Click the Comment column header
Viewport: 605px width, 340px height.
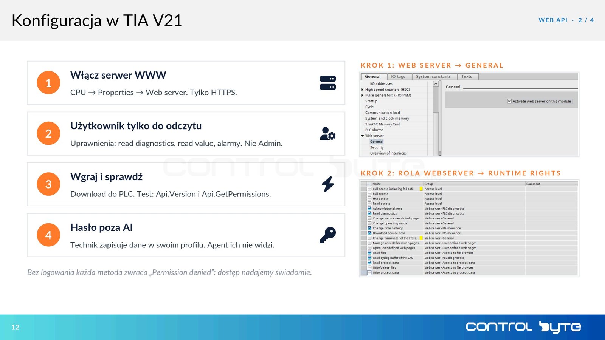pos(551,184)
